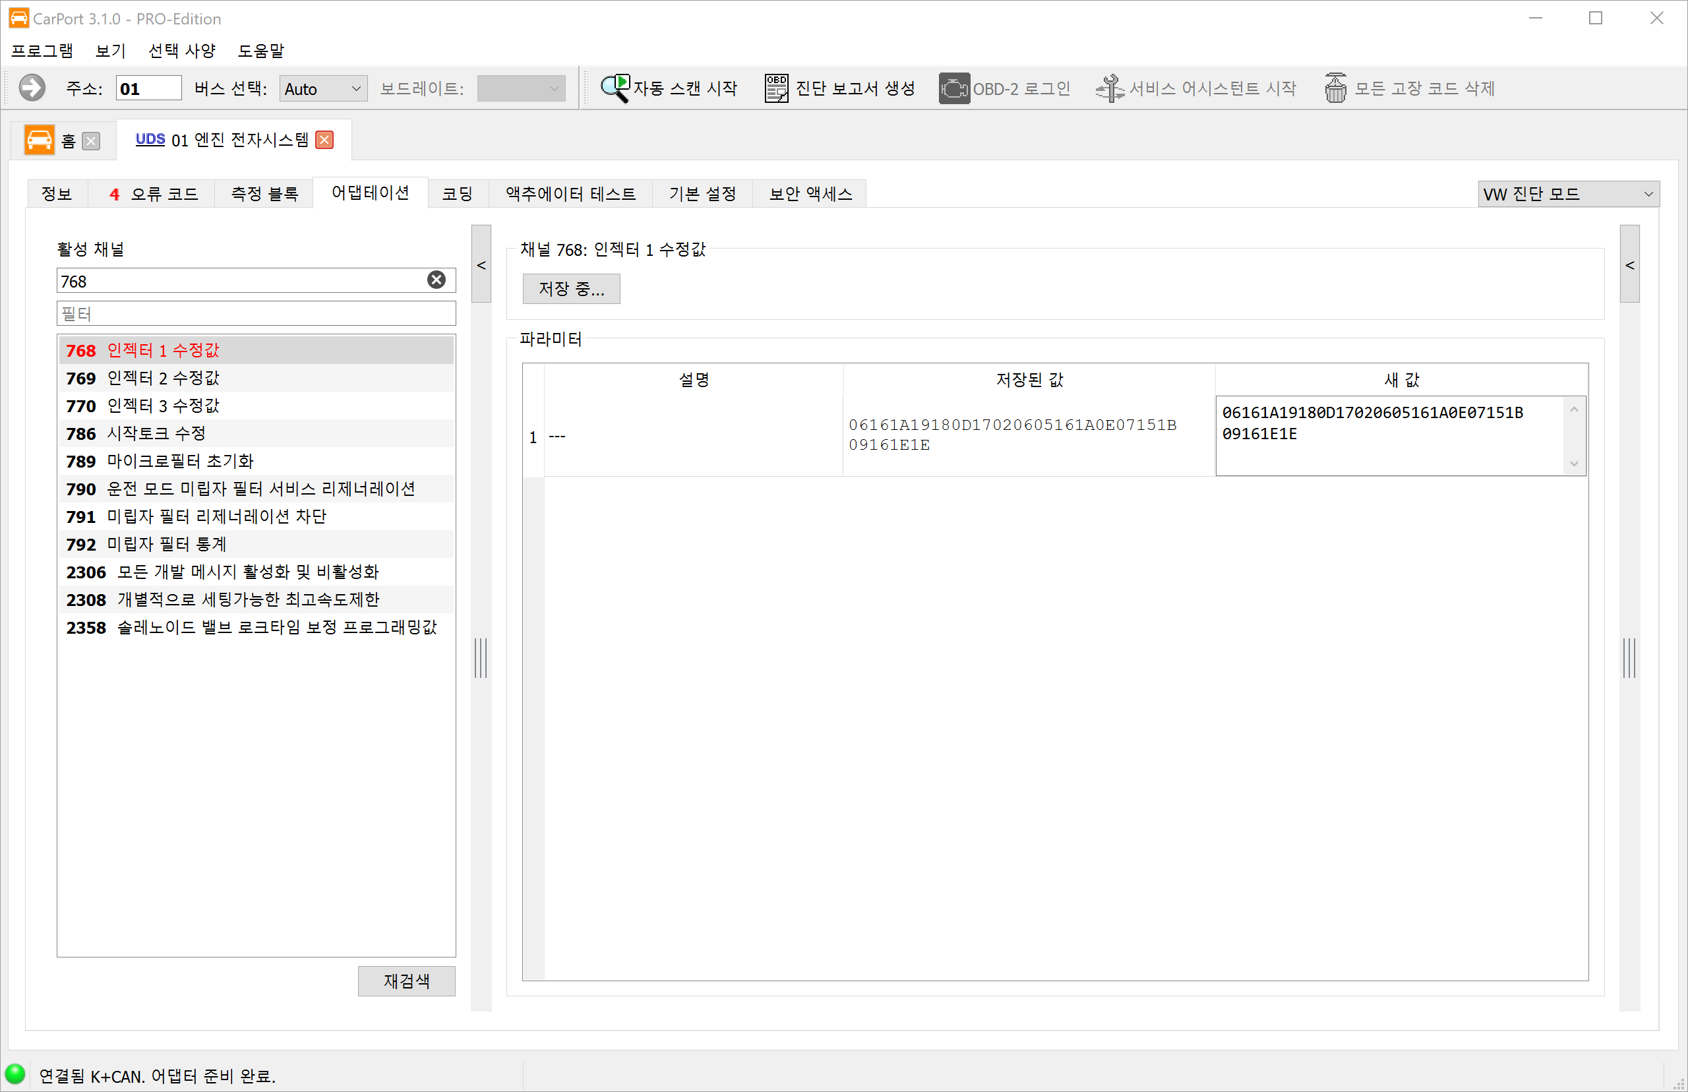The height and width of the screenshot is (1092, 1688).
Task: Select channel 2306 모든 개발 메시지
Action: click(256, 572)
